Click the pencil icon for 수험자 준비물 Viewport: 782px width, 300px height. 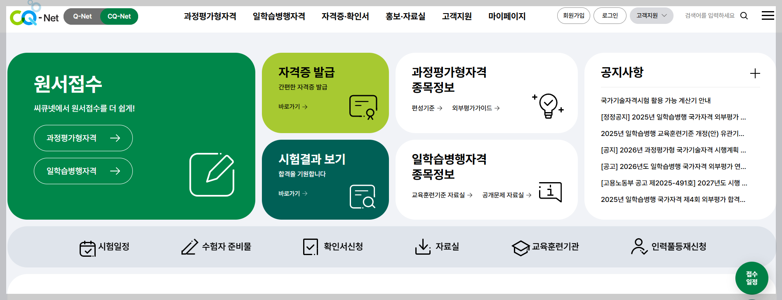tap(190, 247)
